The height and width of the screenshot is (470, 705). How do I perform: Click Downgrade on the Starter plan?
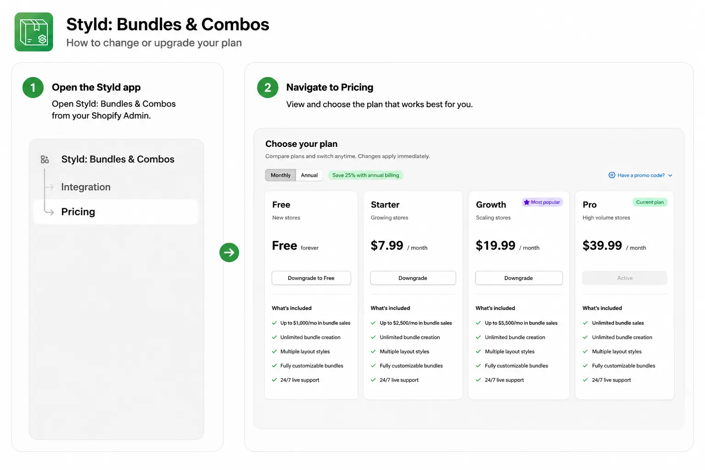pos(413,278)
